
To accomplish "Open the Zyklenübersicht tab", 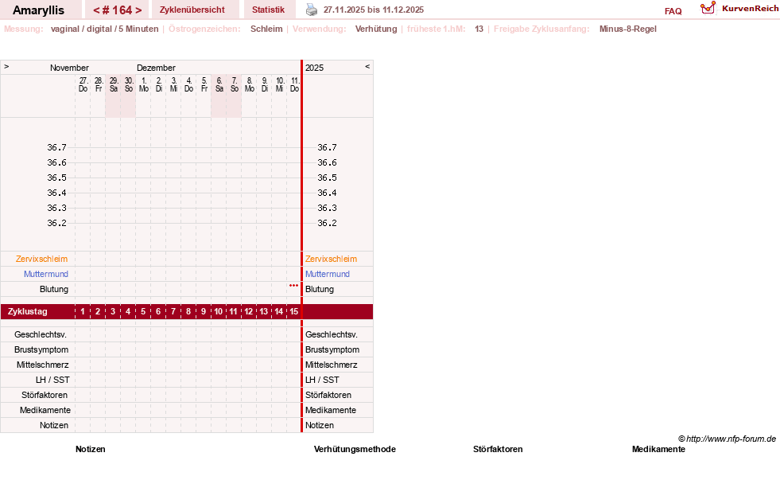I will [192, 10].
